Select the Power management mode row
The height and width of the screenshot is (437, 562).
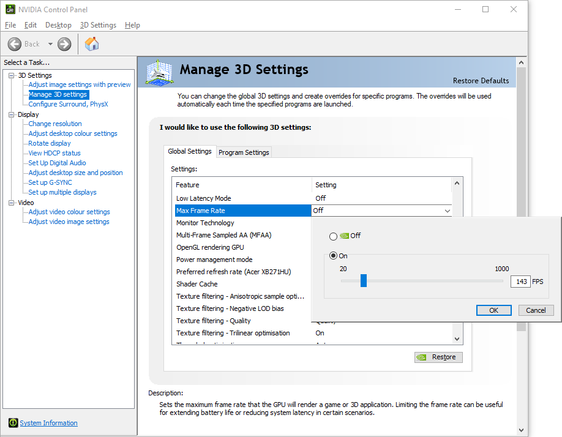244,260
